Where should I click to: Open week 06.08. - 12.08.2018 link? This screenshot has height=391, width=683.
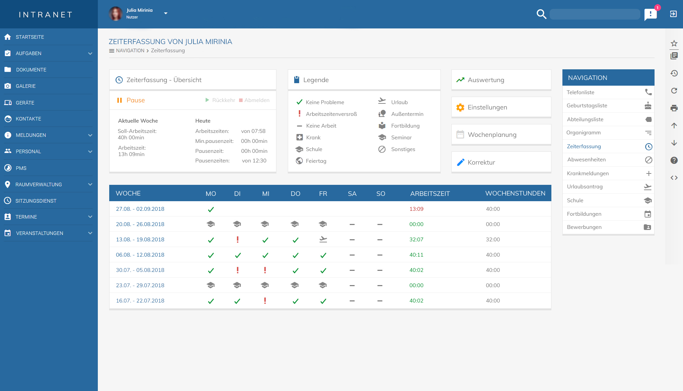pos(140,255)
